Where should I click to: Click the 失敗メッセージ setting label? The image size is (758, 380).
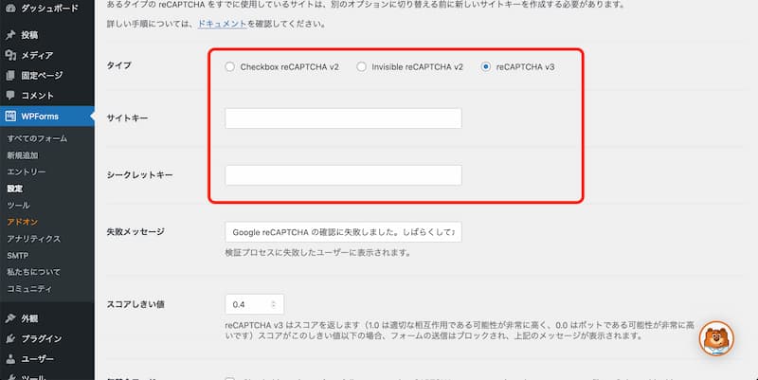tap(135, 231)
